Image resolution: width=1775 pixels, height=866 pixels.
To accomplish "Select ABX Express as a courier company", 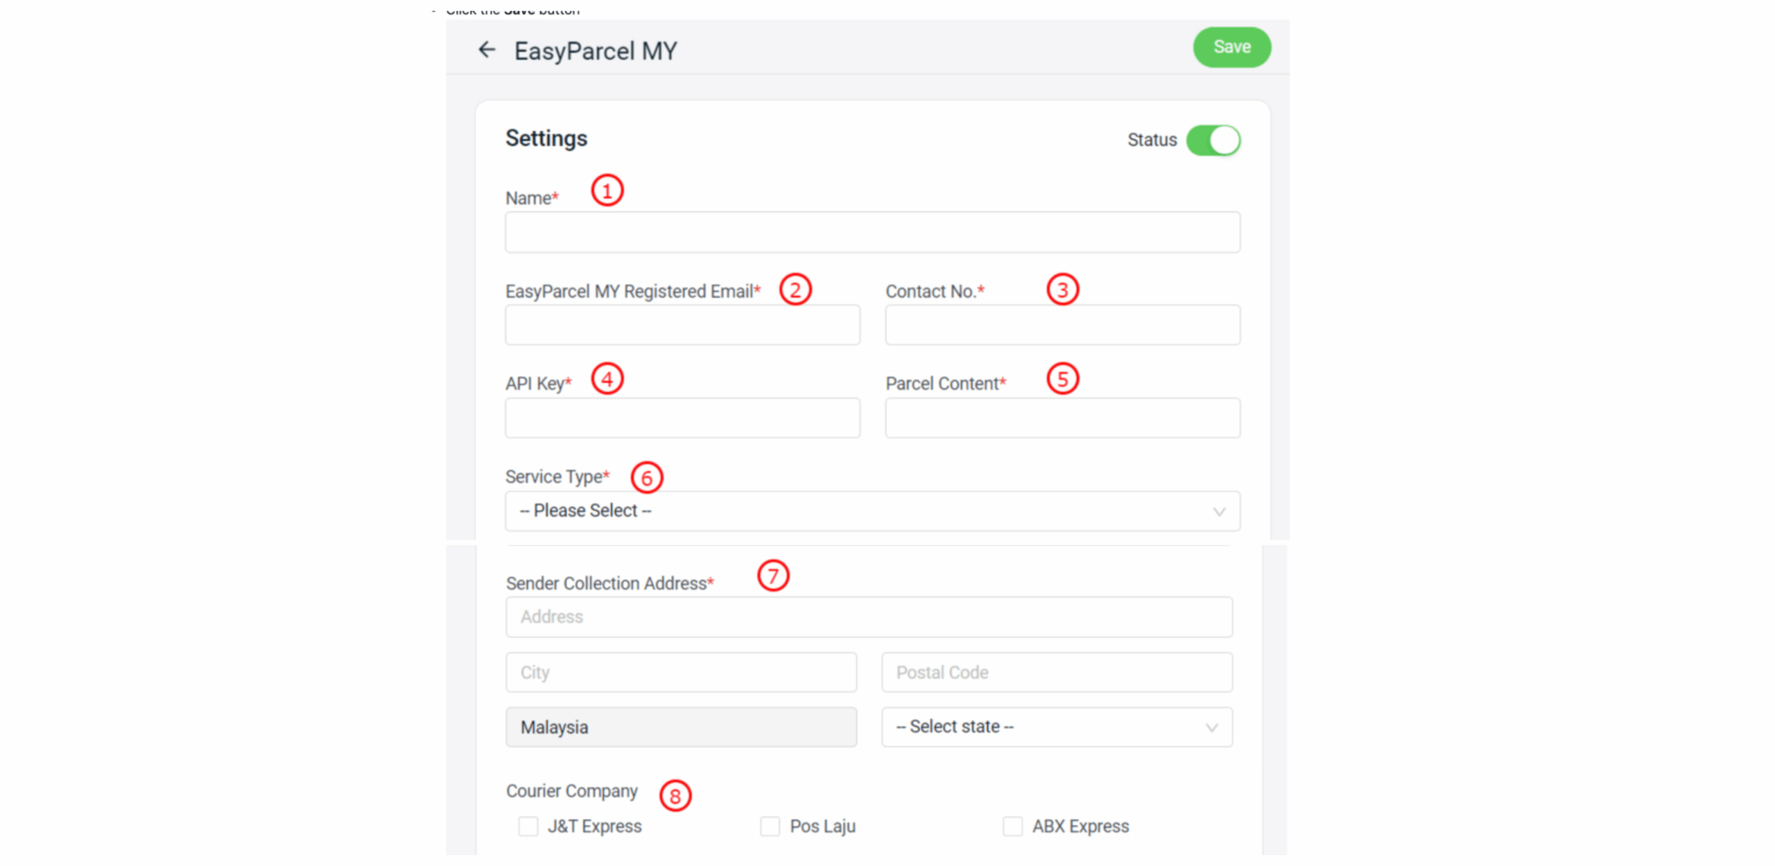I will click(x=1012, y=826).
